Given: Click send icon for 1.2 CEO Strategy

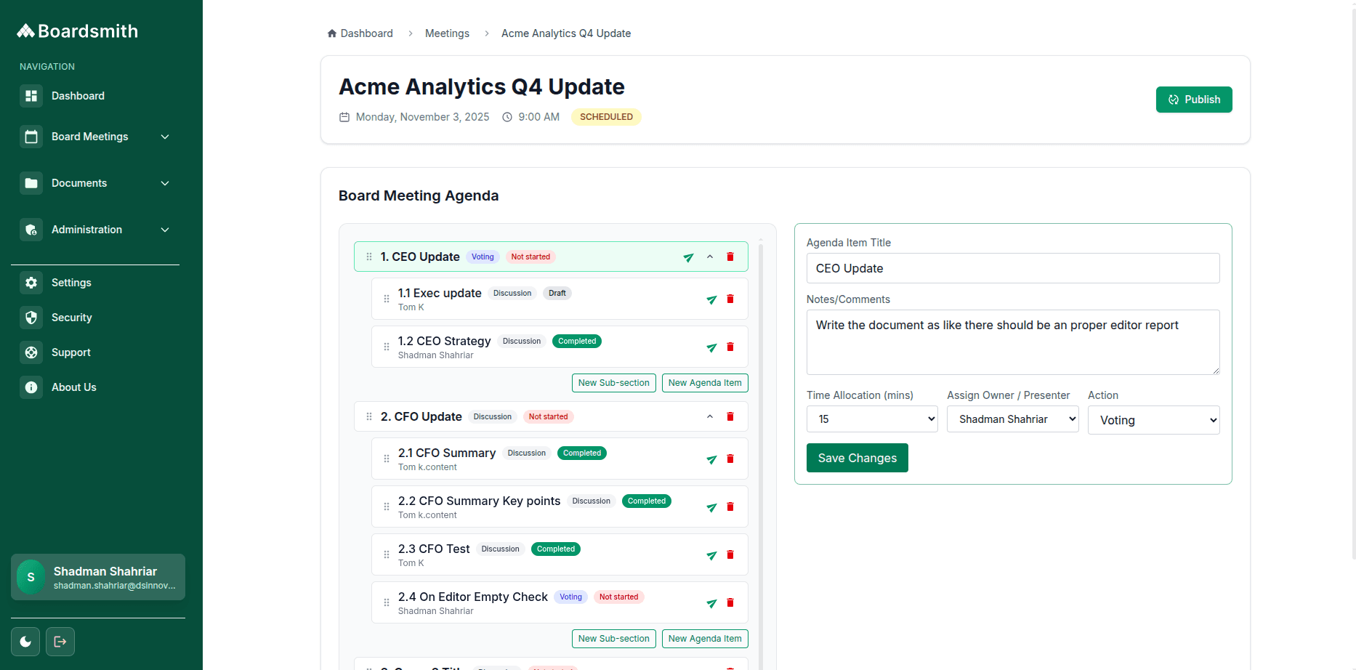Looking at the screenshot, I should 711,347.
